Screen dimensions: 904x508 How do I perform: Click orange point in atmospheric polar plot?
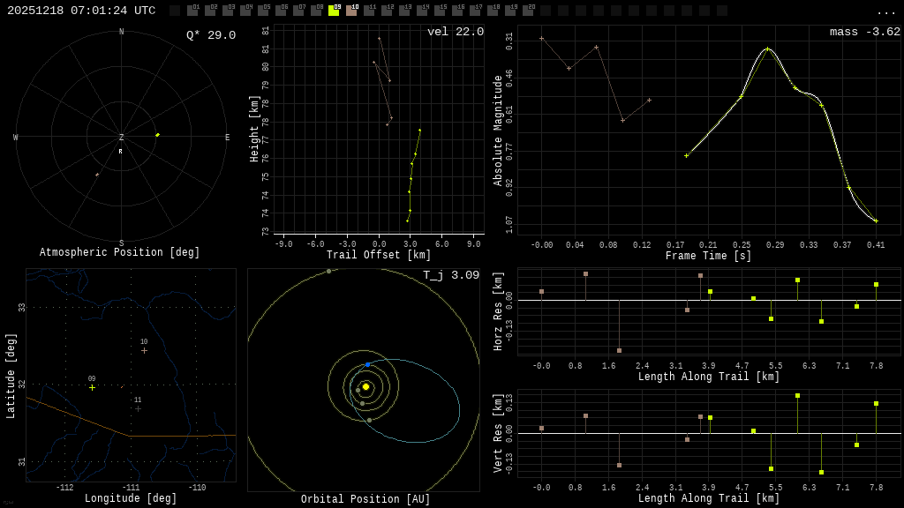pos(97,175)
